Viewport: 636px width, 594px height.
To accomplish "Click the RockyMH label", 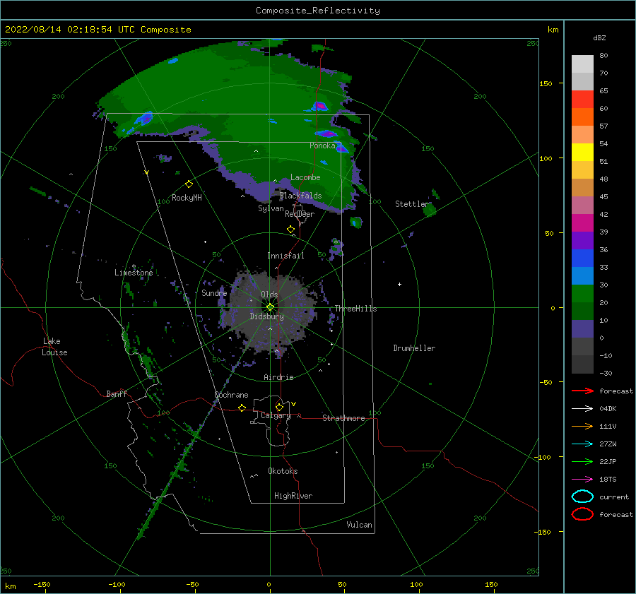I will [187, 198].
